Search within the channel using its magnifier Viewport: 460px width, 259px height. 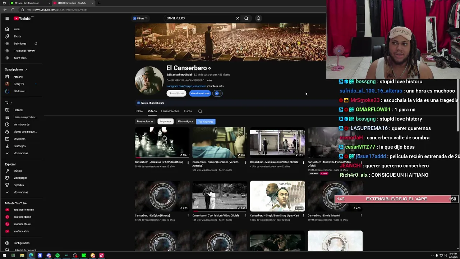200,112
